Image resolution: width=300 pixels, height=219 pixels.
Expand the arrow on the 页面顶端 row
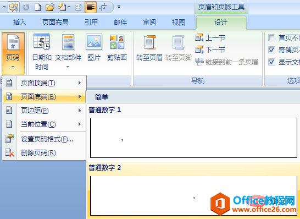tap(80, 83)
